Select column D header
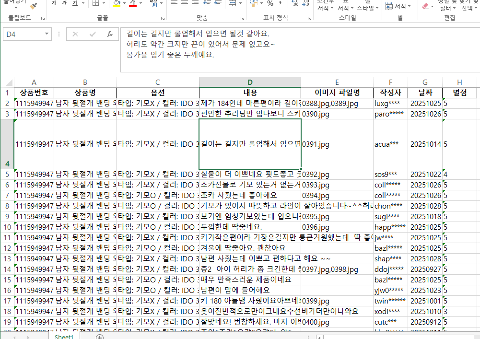The image size is (480, 339). 250,82
